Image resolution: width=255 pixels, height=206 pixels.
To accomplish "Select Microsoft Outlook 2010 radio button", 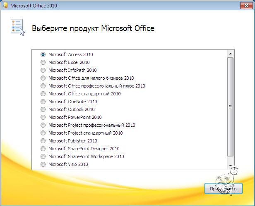I will point(43,109).
